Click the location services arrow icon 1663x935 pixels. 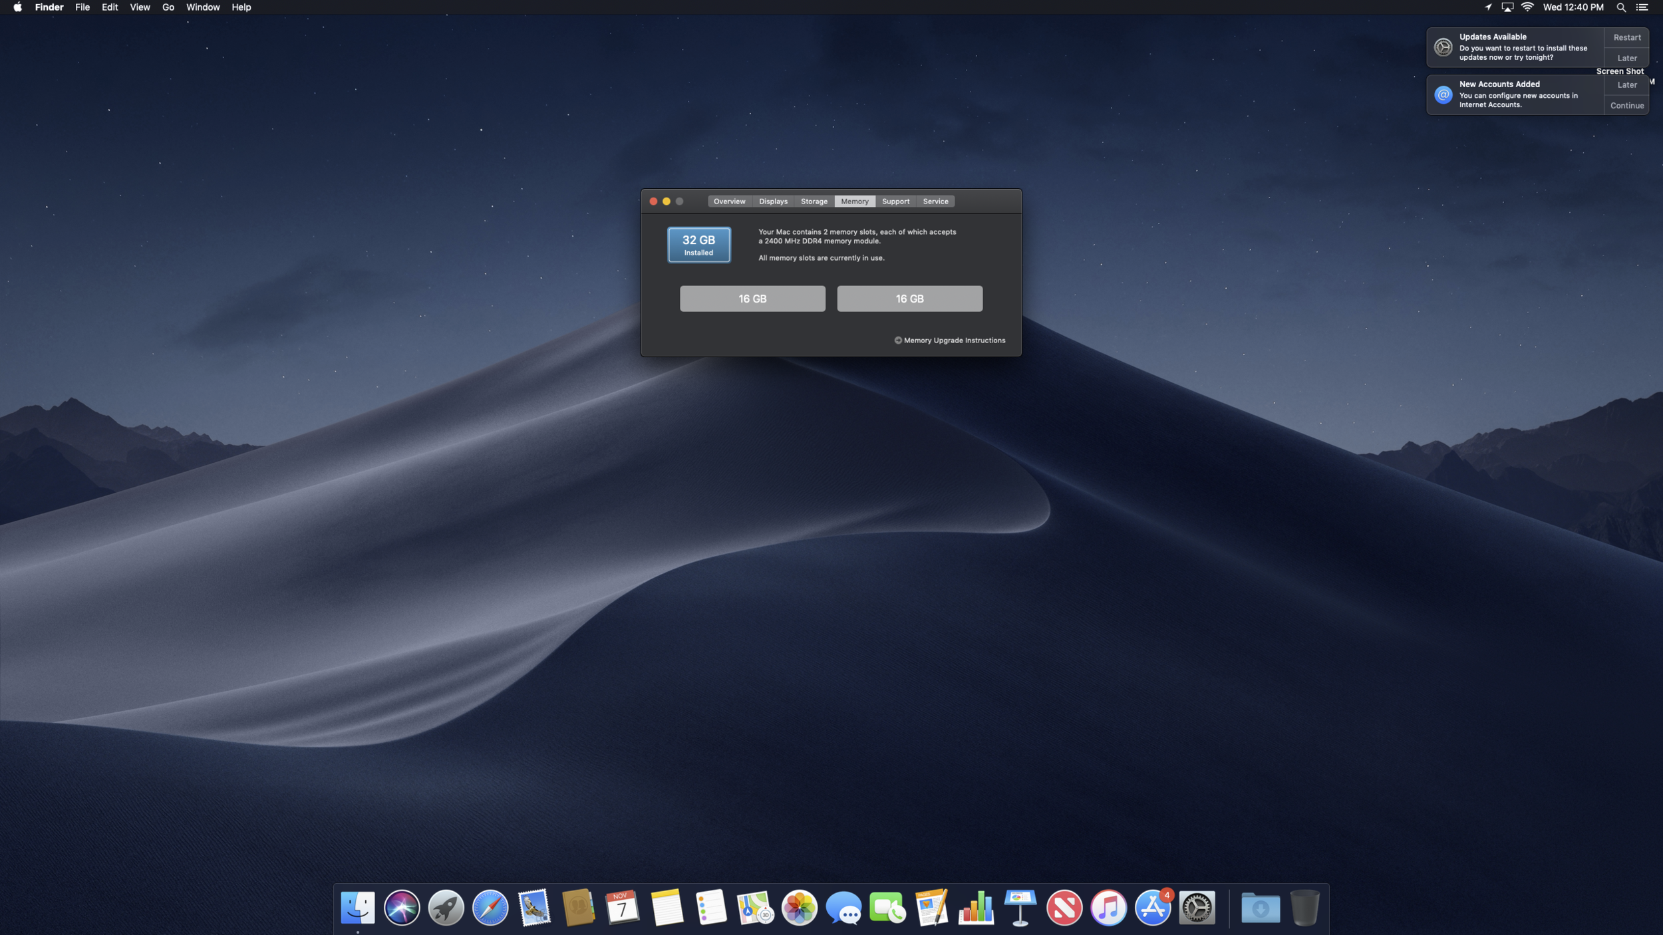[x=1488, y=7]
